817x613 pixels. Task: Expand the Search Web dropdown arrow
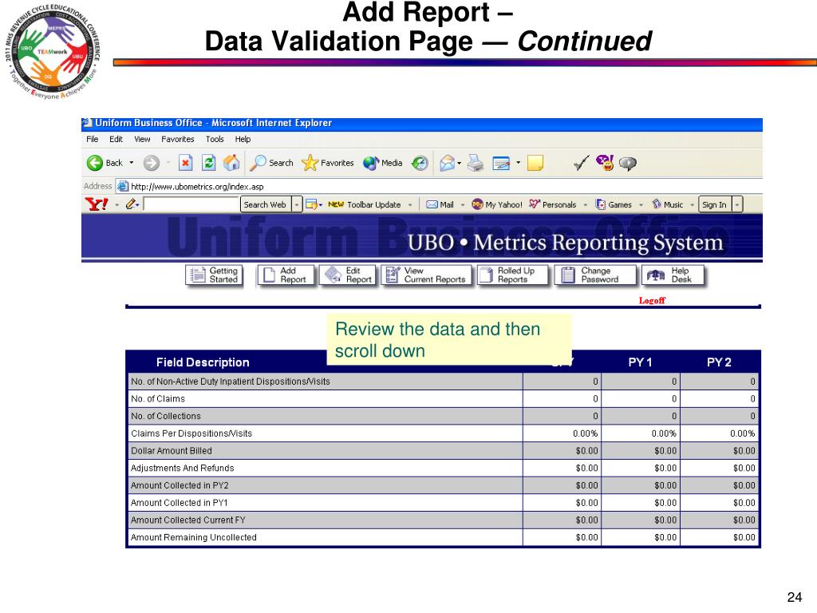click(x=297, y=205)
